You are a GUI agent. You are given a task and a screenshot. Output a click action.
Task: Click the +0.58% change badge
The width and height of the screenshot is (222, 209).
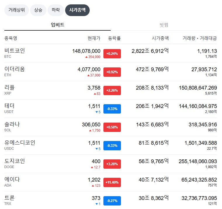[x=112, y=127]
